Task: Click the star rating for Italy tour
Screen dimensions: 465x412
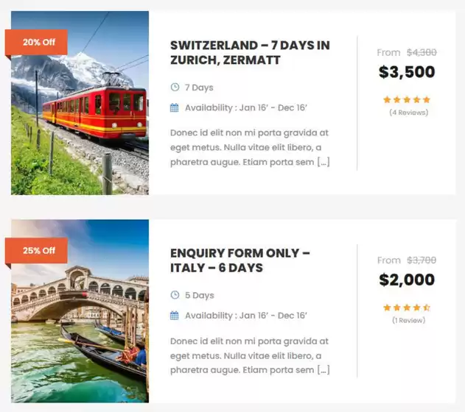Action: click(x=407, y=308)
